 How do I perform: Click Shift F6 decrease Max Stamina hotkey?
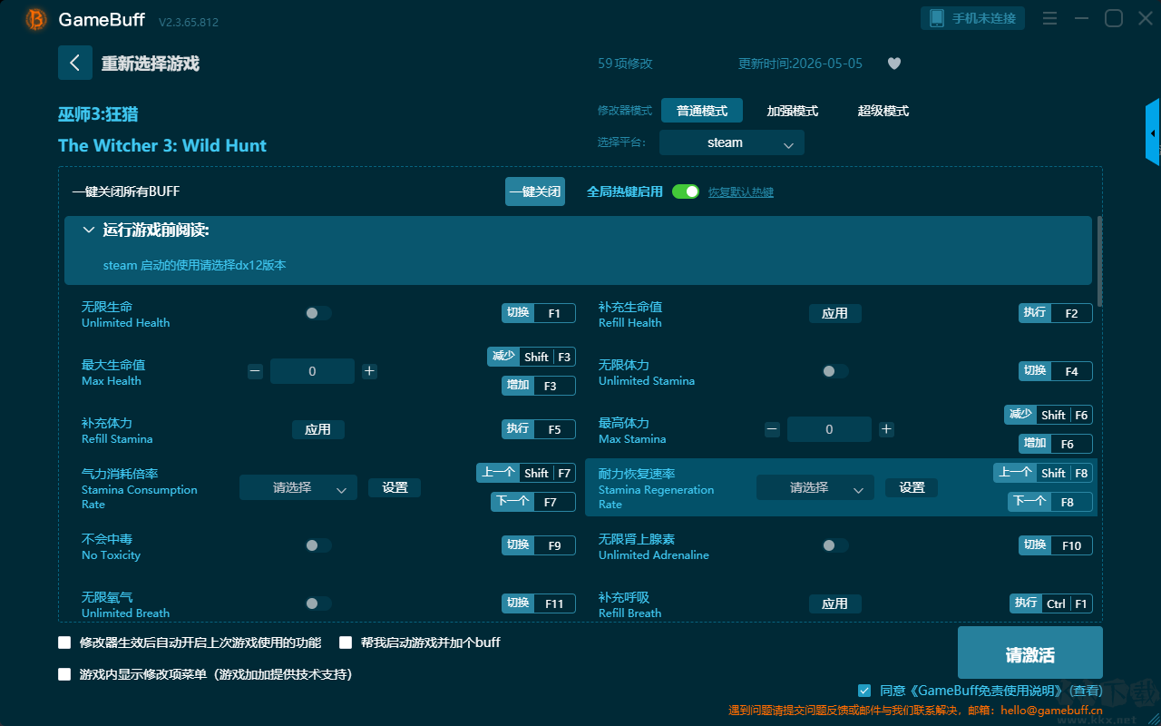click(1049, 415)
